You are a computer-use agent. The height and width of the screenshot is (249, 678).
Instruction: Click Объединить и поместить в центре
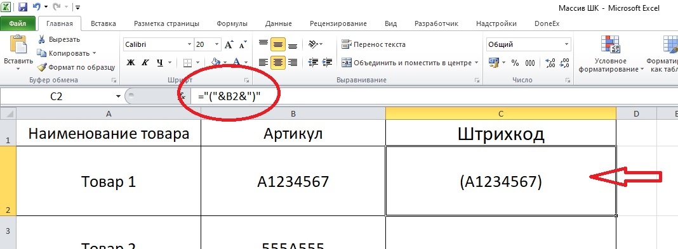click(x=406, y=63)
